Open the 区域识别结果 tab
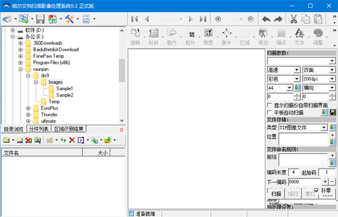338x217 pixels. tap(70, 129)
